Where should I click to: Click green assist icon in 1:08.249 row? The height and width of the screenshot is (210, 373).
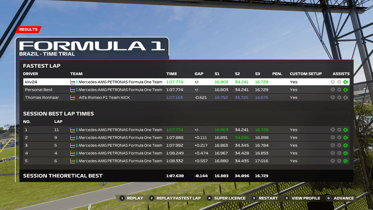(x=345, y=153)
